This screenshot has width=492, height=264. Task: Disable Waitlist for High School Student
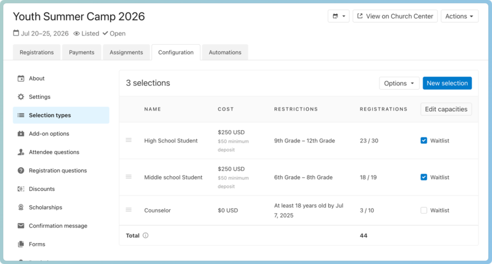click(x=424, y=141)
